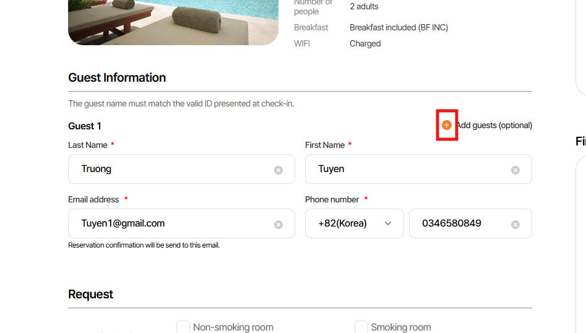Check the Non-smoking room checkbox
586x333 pixels.
pyautogui.click(x=183, y=327)
